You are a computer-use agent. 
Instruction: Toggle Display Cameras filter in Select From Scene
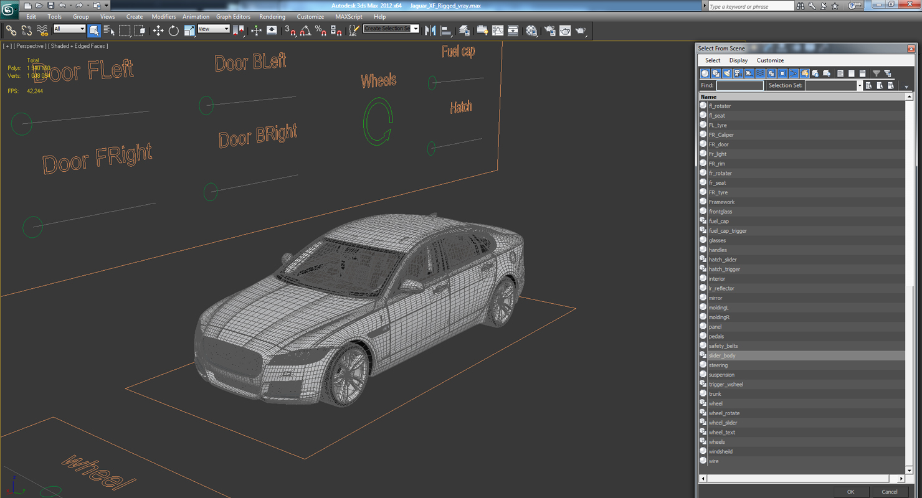(738, 73)
